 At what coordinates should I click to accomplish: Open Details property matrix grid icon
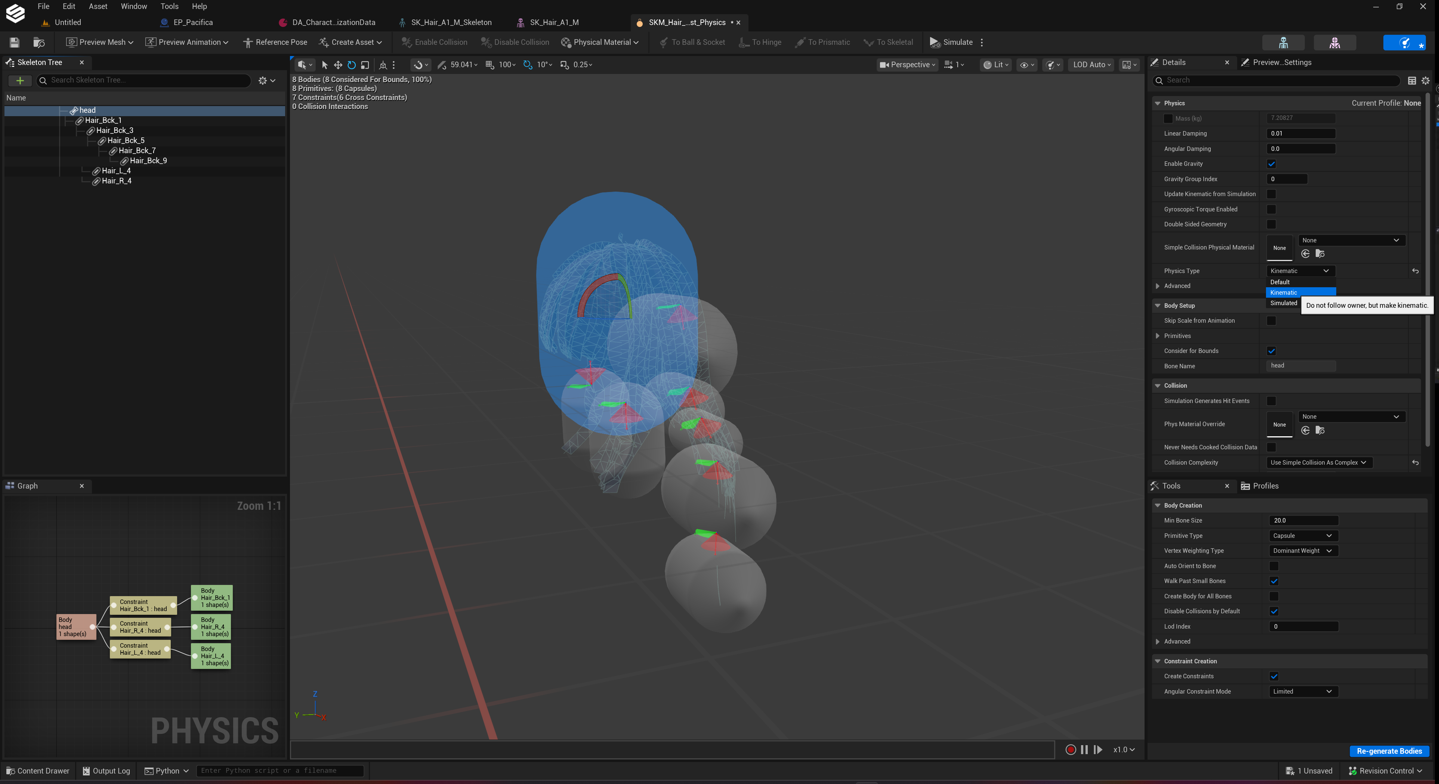coord(1412,80)
